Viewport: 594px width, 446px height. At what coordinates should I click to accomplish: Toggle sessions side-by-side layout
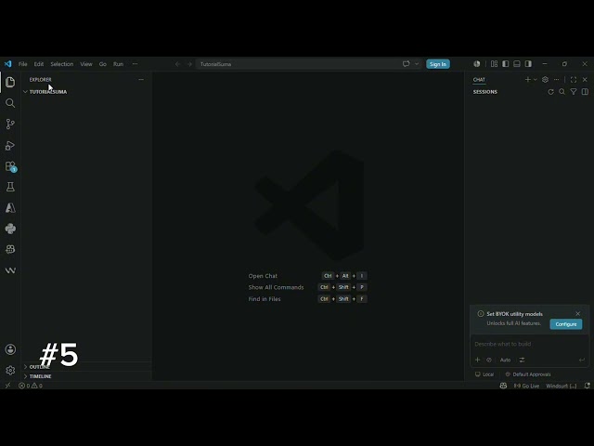point(585,92)
